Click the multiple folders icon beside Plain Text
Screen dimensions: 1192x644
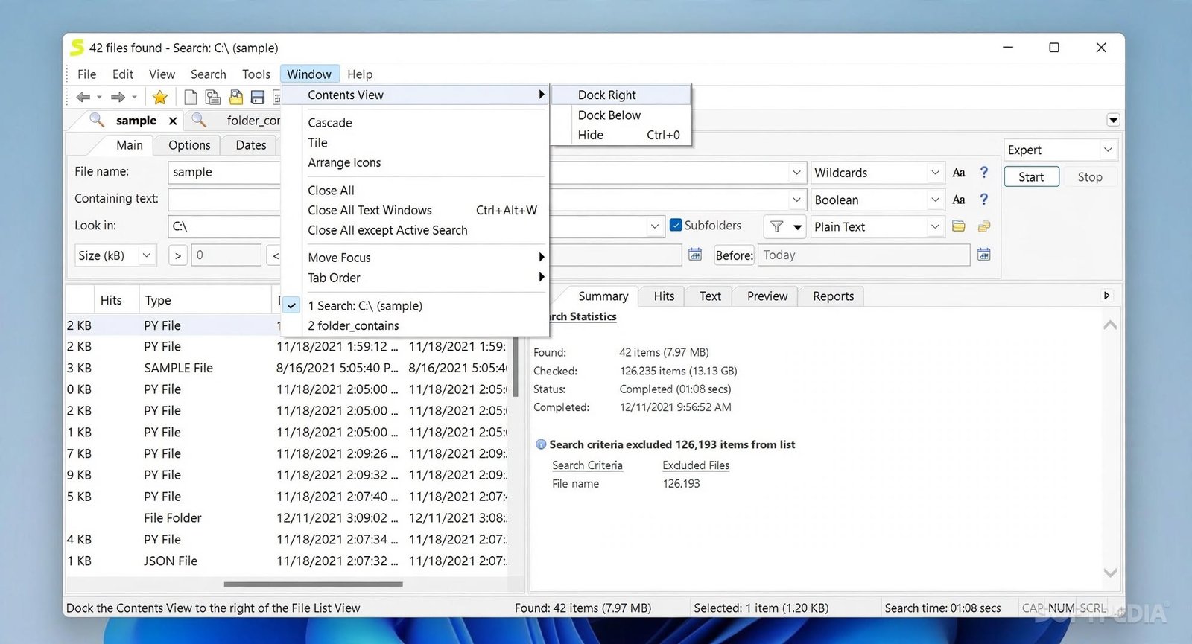click(x=984, y=226)
